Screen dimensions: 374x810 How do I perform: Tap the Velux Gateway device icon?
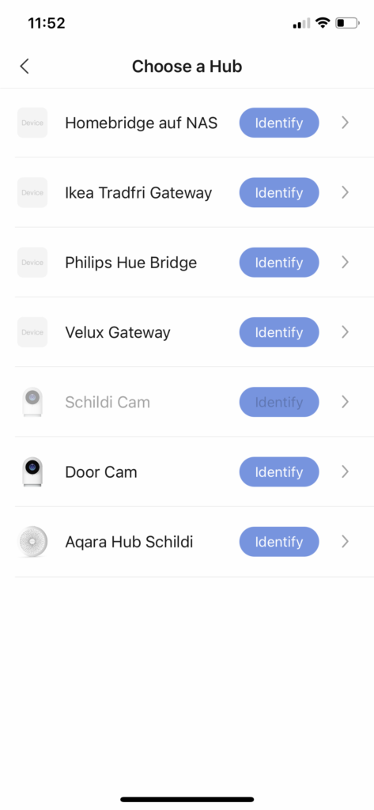click(32, 332)
